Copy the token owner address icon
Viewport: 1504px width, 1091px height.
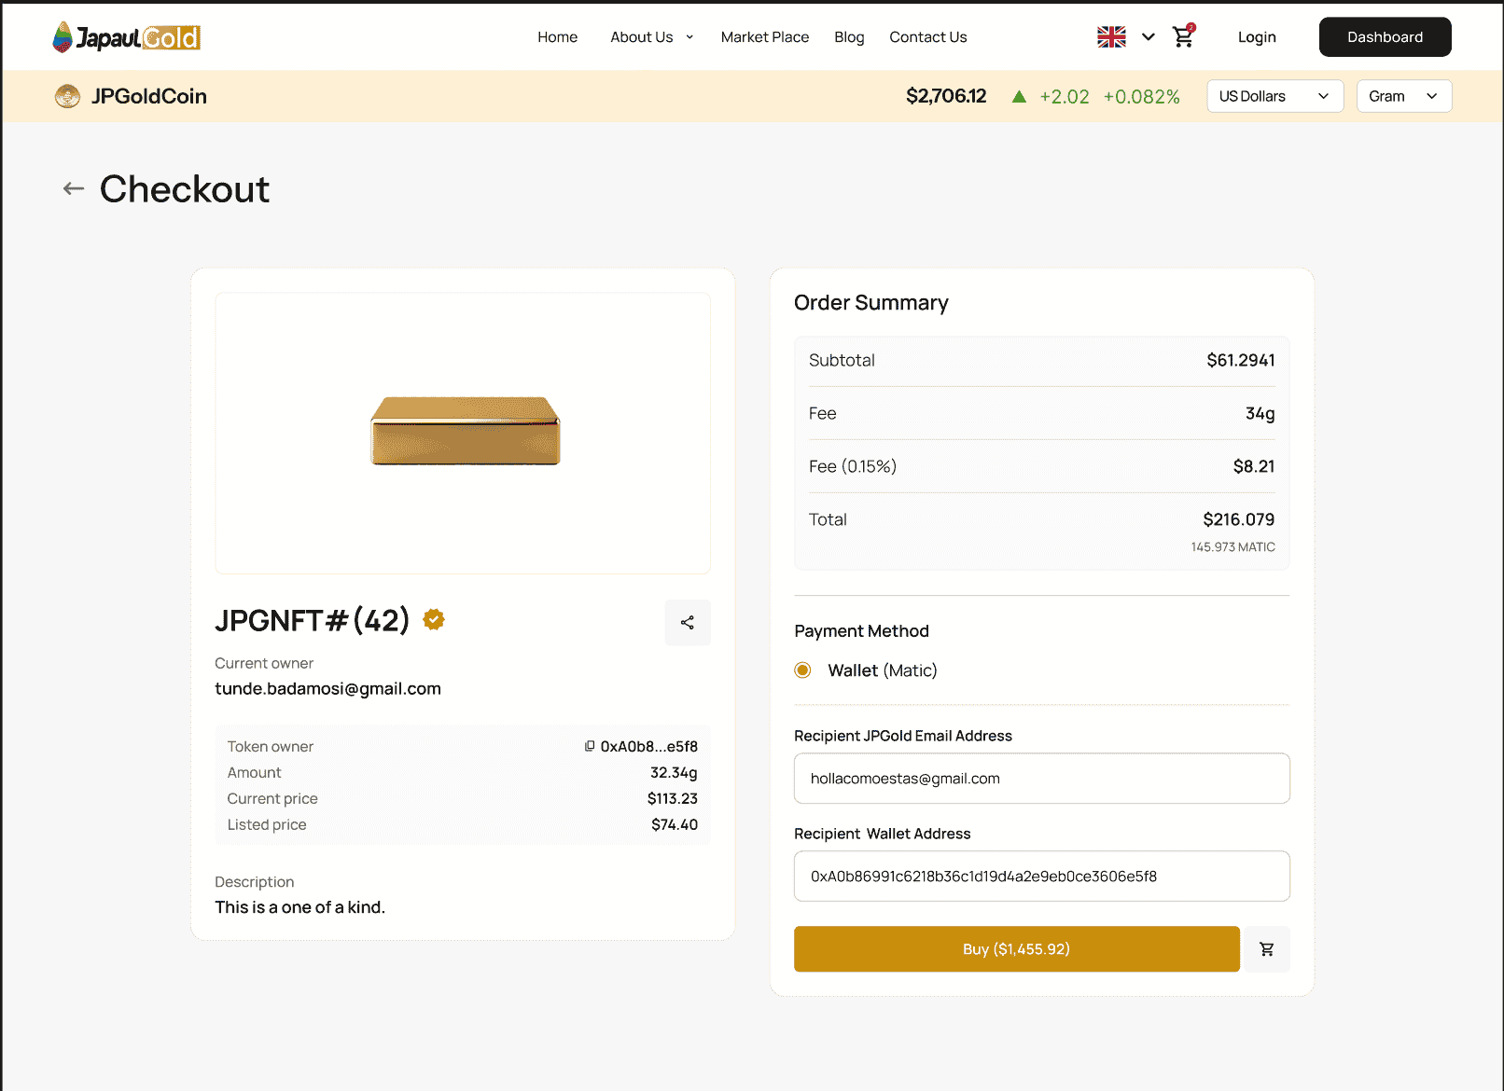click(590, 746)
